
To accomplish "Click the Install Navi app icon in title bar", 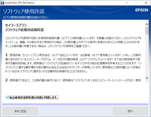I will [3, 3].
